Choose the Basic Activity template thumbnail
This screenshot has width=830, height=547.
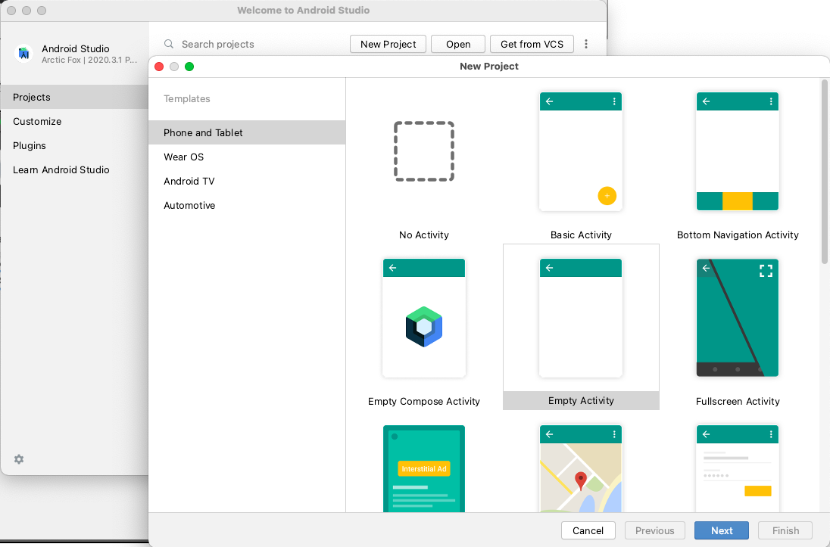tap(581, 151)
